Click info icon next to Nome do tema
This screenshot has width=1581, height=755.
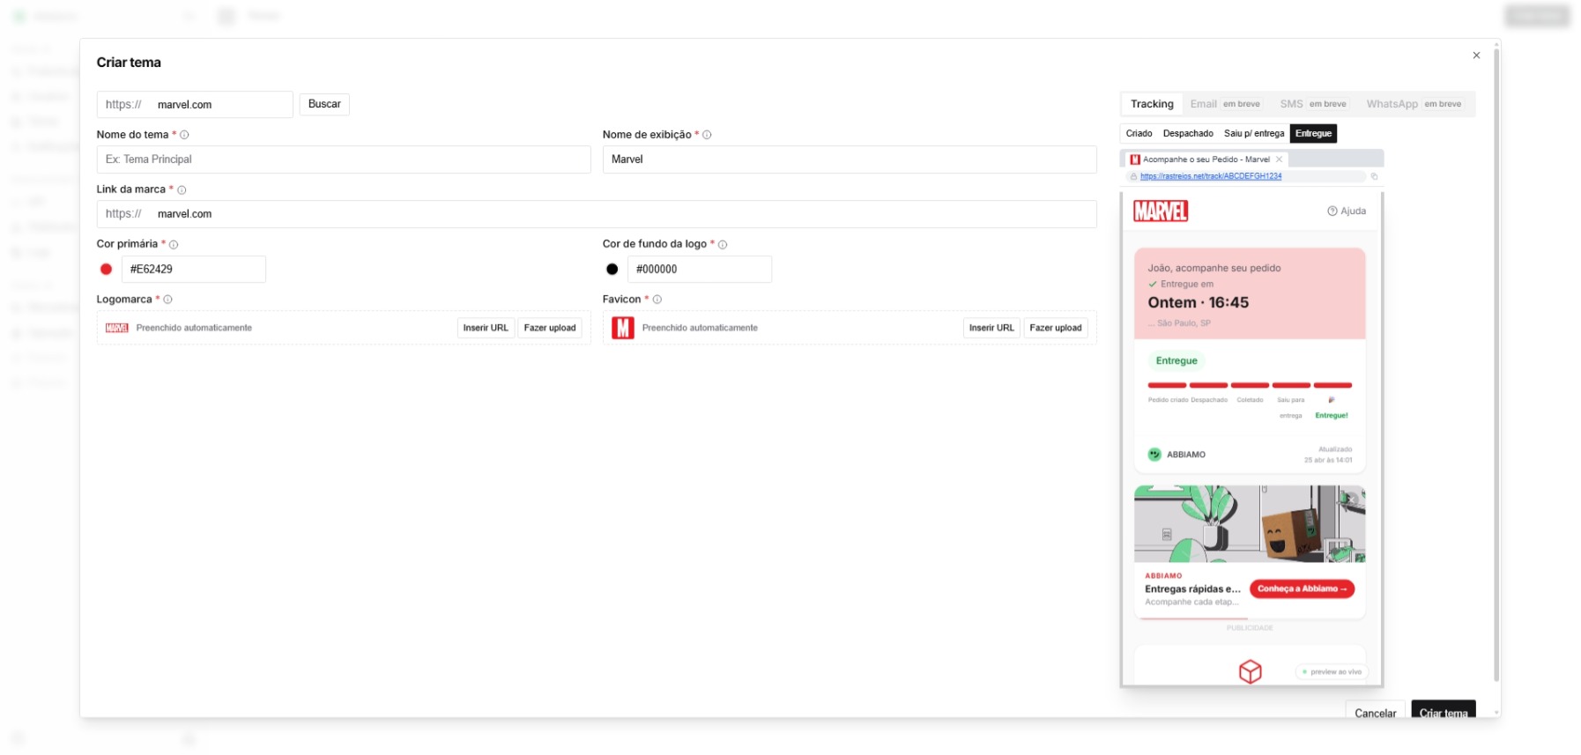[x=184, y=135]
